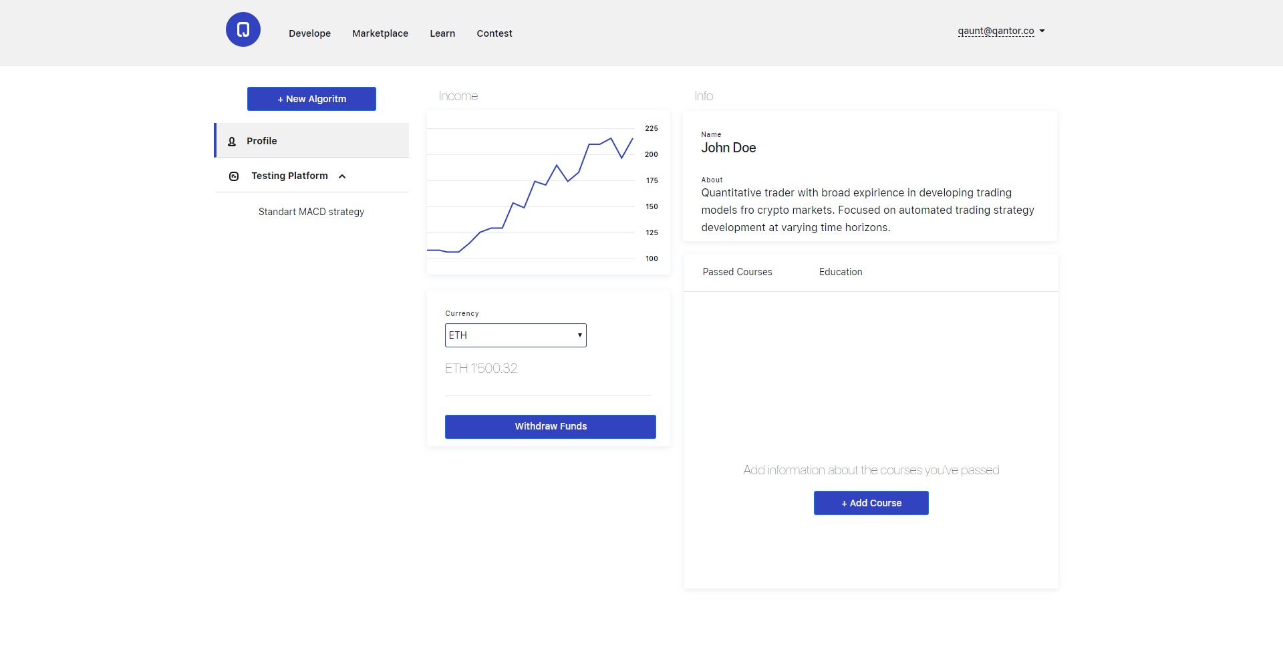The image size is (1283, 672).
Task: Navigate to the Contest page
Action: (494, 33)
